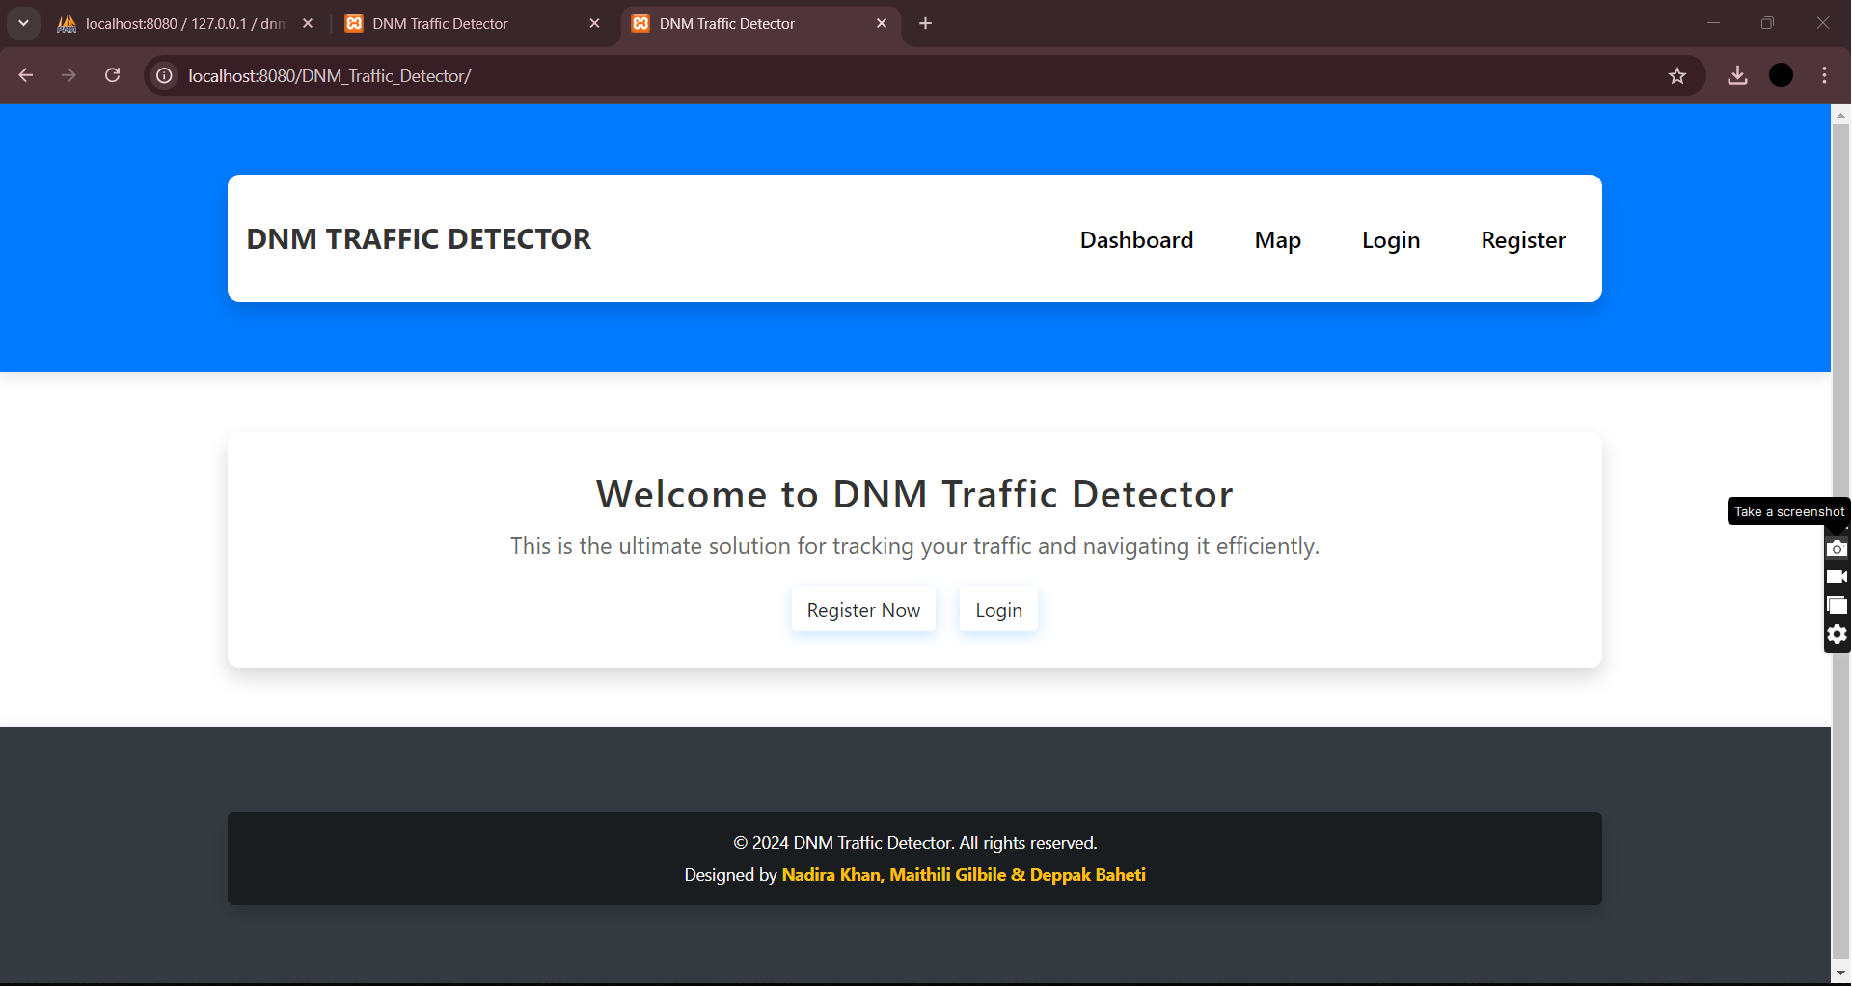Bookmark this page with the star icon
The height and width of the screenshot is (987, 1852).
[1677, 75]
